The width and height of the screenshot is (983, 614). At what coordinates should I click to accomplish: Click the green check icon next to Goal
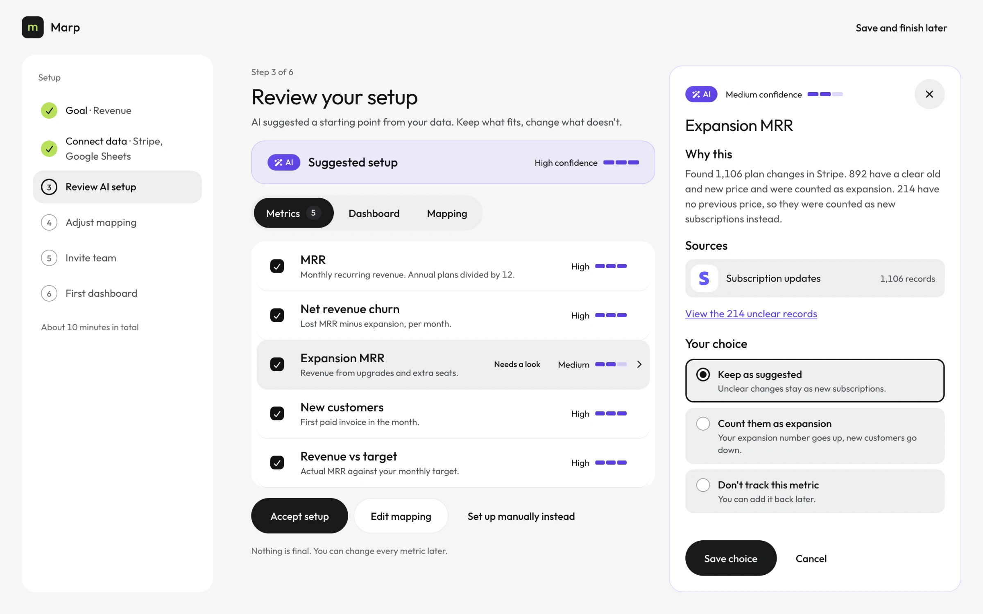[x=49, y=111]
